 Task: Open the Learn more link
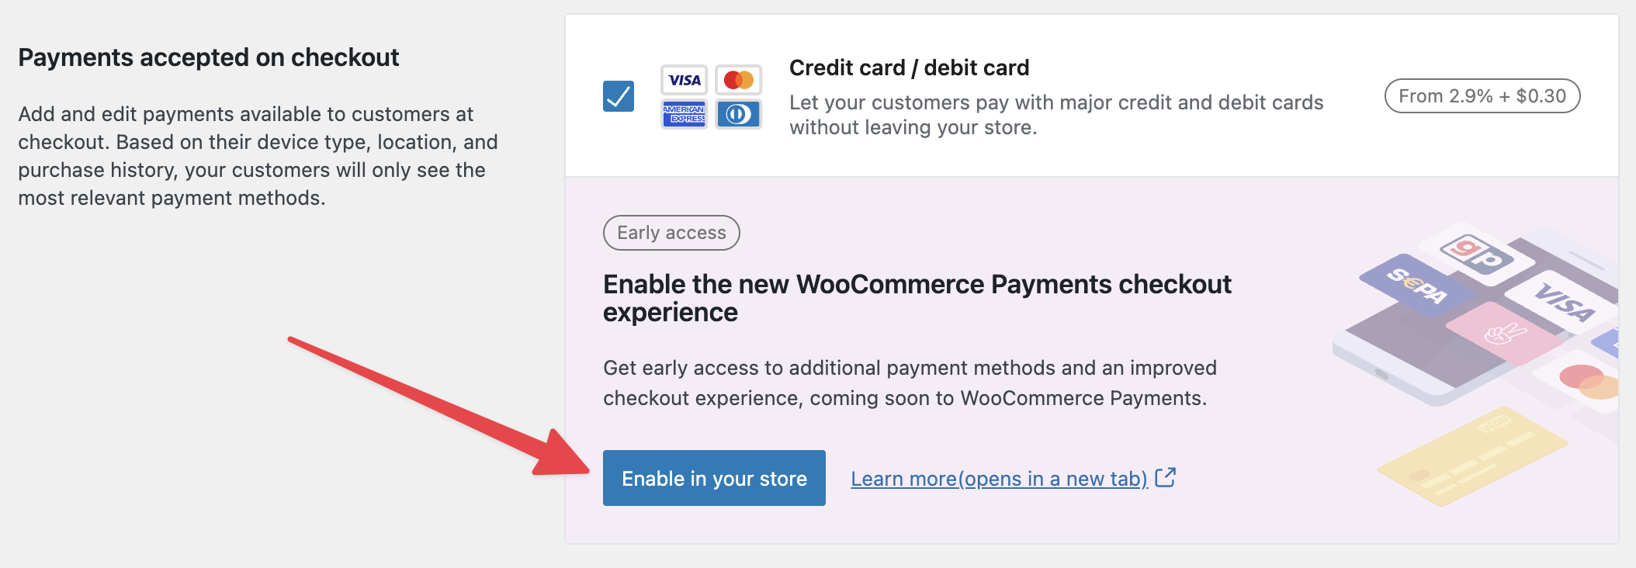click(999, 479)
